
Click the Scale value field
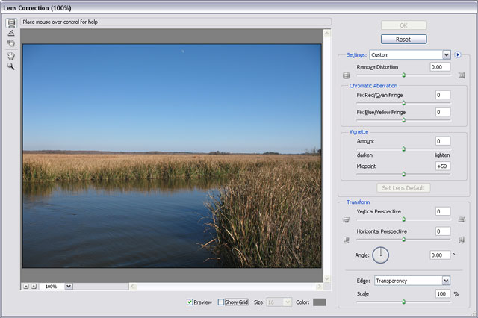(443, 293)
